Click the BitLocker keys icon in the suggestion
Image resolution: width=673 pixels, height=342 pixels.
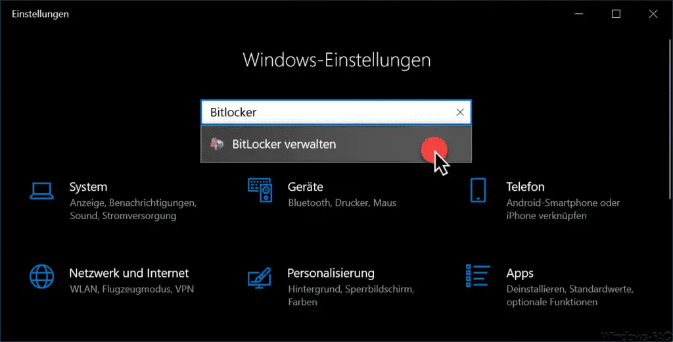[217, 144]
